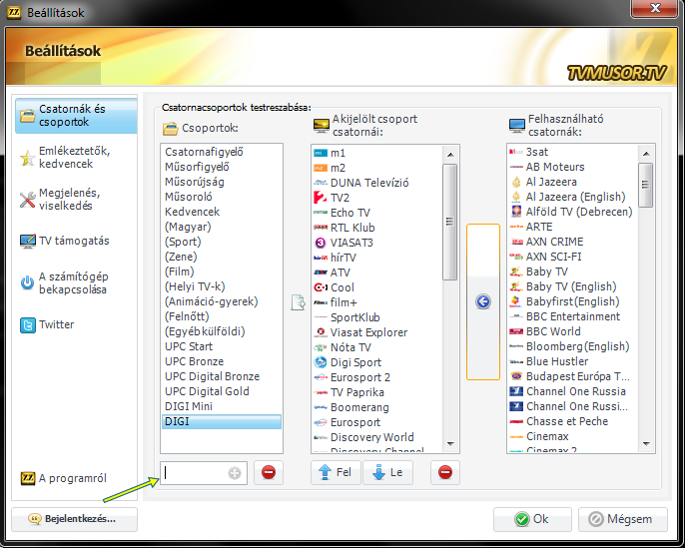Click the document icon between the lists
The width and height of the screenshot is (685, 548).
click(x=297, y=302)
